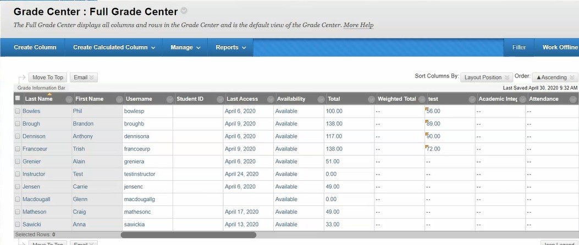Screen dimensions: 579x245
Task: Open Username column options chevron
Action: (x=170, y=99)
